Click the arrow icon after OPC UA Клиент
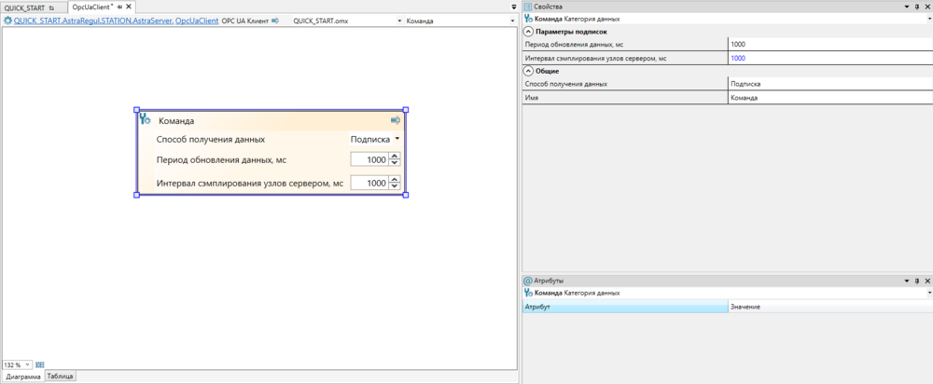 [275, 21]
